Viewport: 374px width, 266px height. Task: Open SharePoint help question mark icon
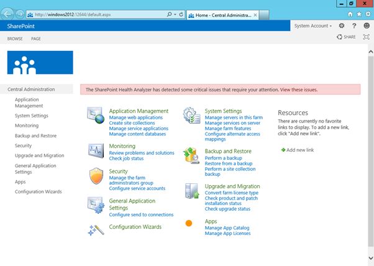click(354, 25)
